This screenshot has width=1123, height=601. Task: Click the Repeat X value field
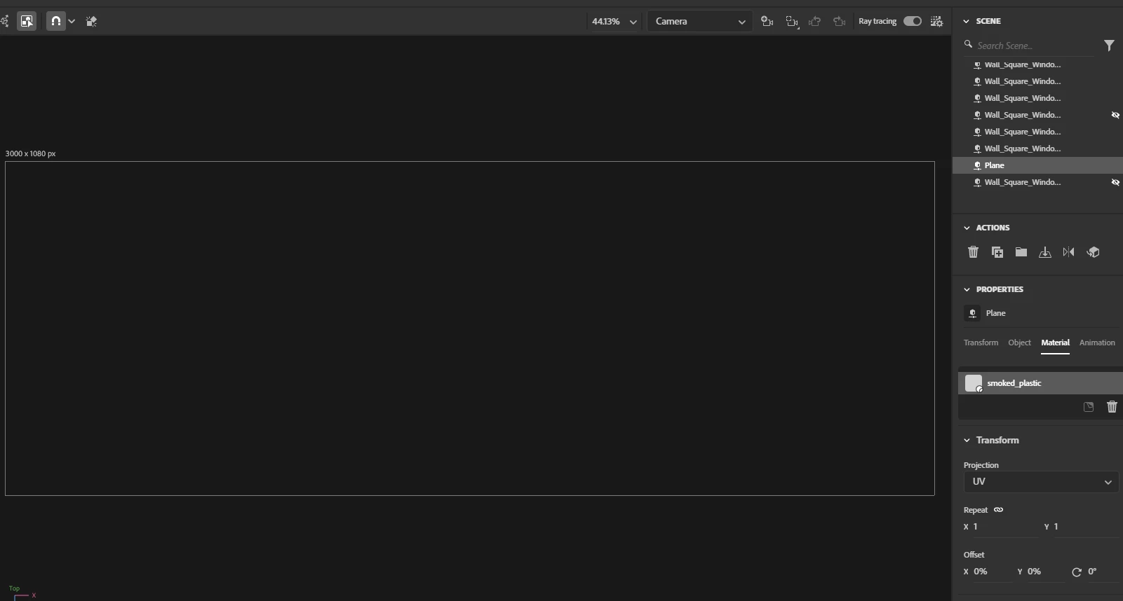tap(1005, 527)
